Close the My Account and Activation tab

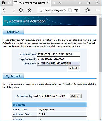pyautogui.click(x=48, y=3)
